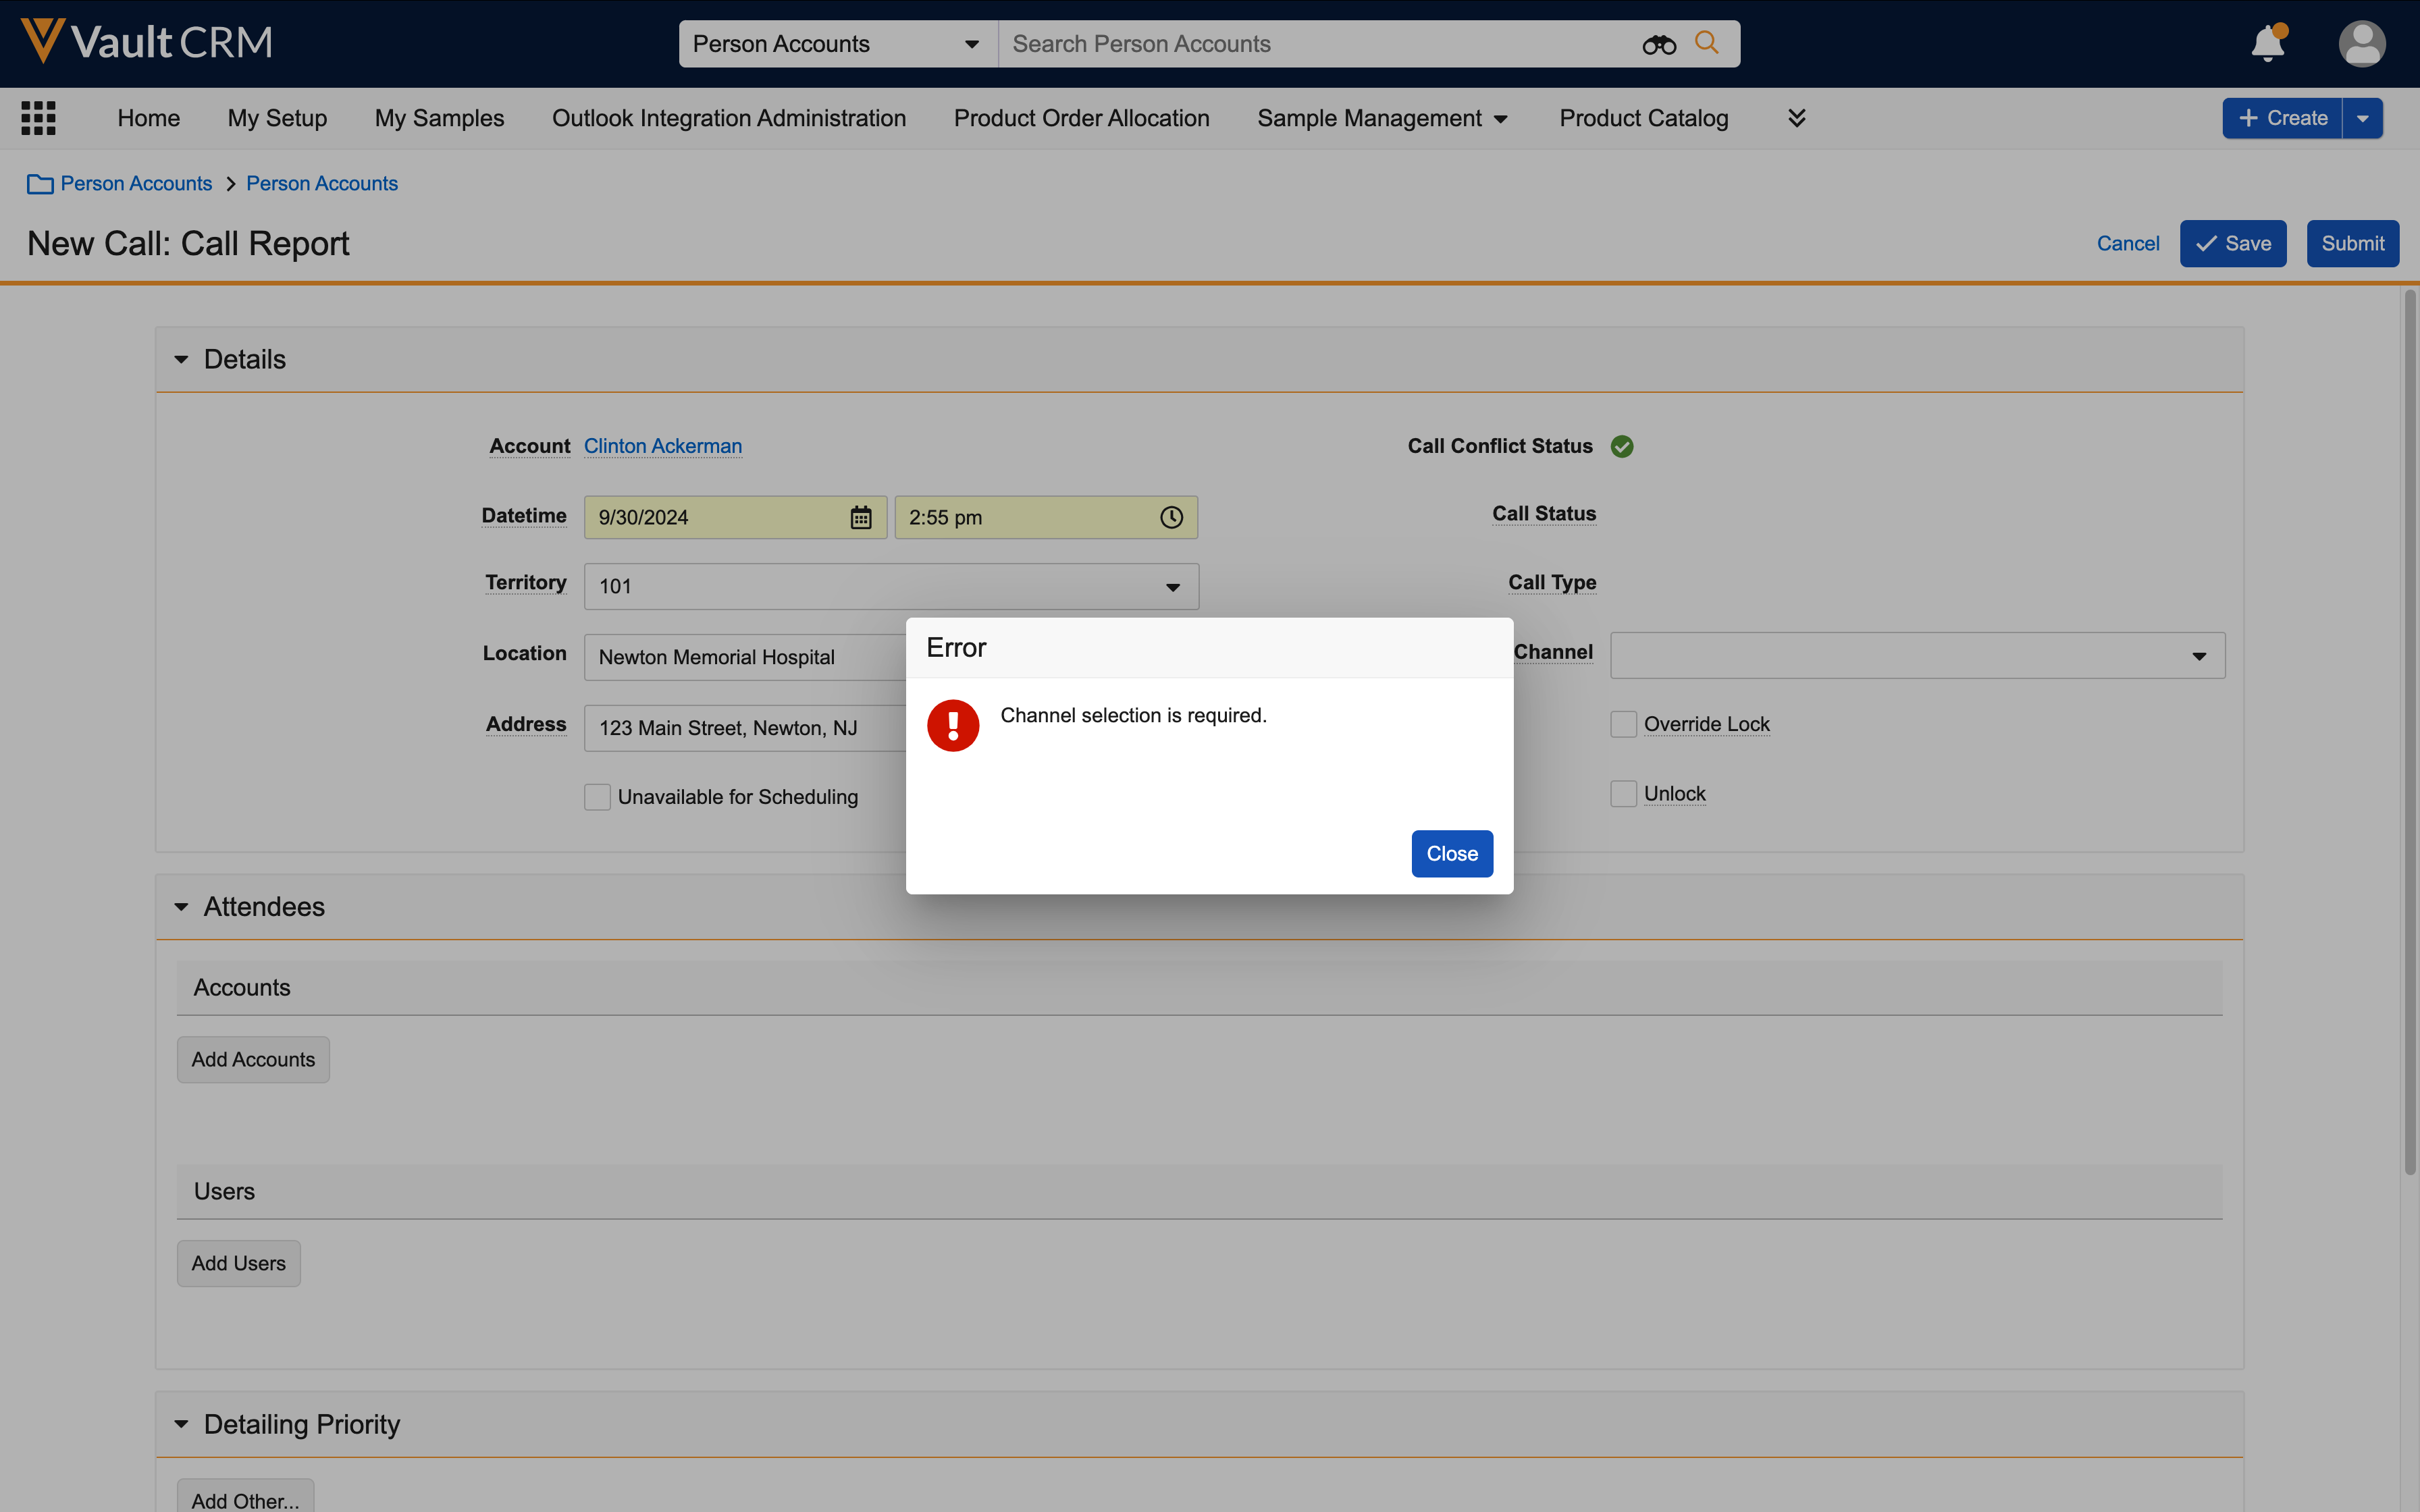Open the Clinton Ackerman account link
This screenshot has height=1512, width=2420.
coord(662,446)
